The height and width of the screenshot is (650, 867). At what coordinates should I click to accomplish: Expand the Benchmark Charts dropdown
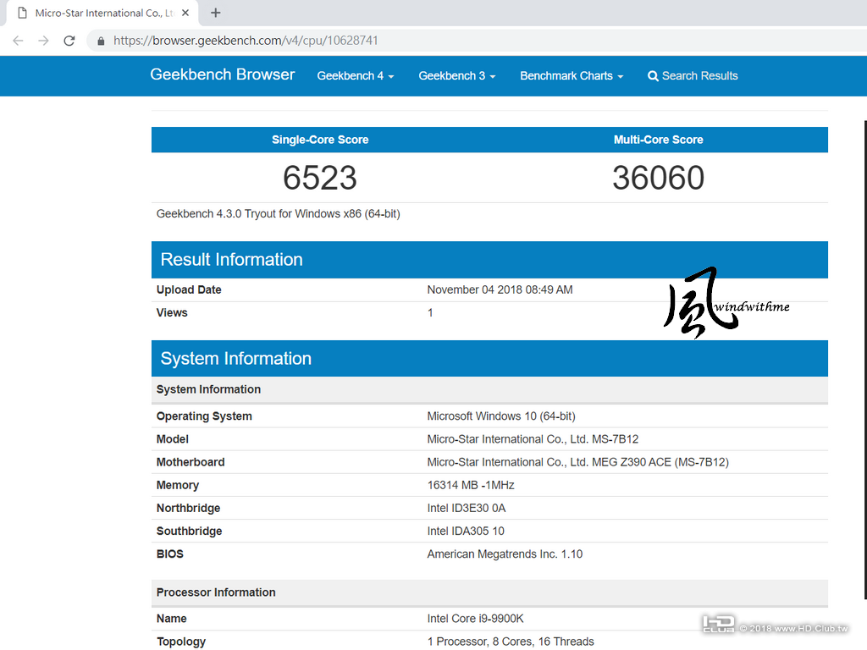(572, 75)
